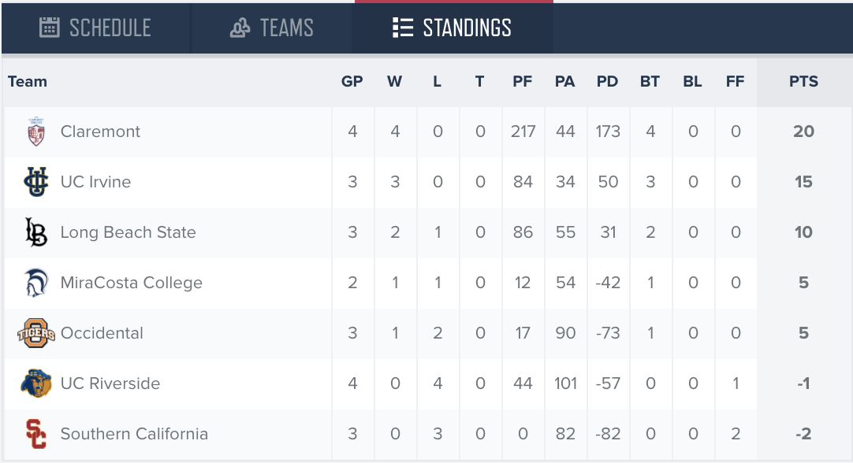The image size is (853, 463).
Task: Open the UC Irvine team link
Action: [x=95, y=182]
